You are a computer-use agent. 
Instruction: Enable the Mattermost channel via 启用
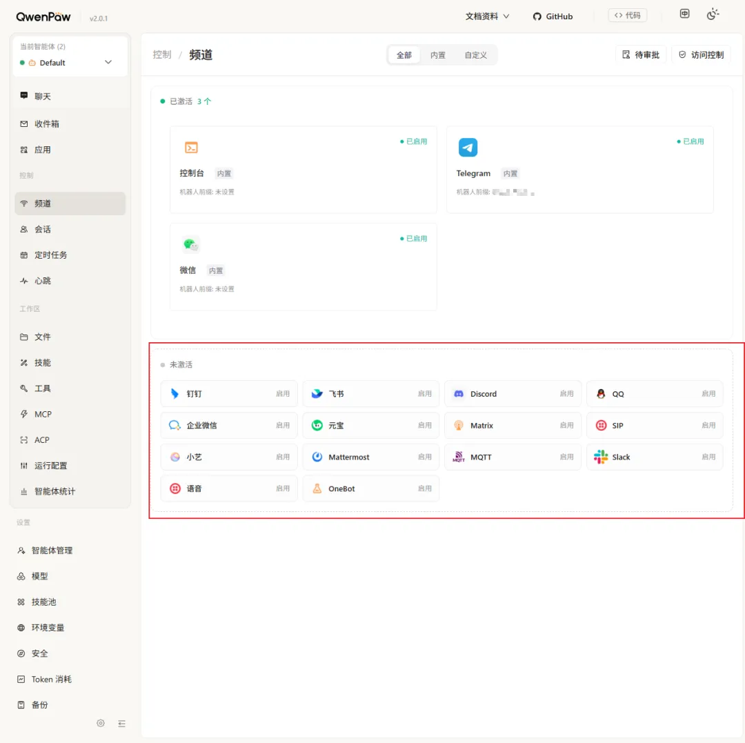pos(424,457)
